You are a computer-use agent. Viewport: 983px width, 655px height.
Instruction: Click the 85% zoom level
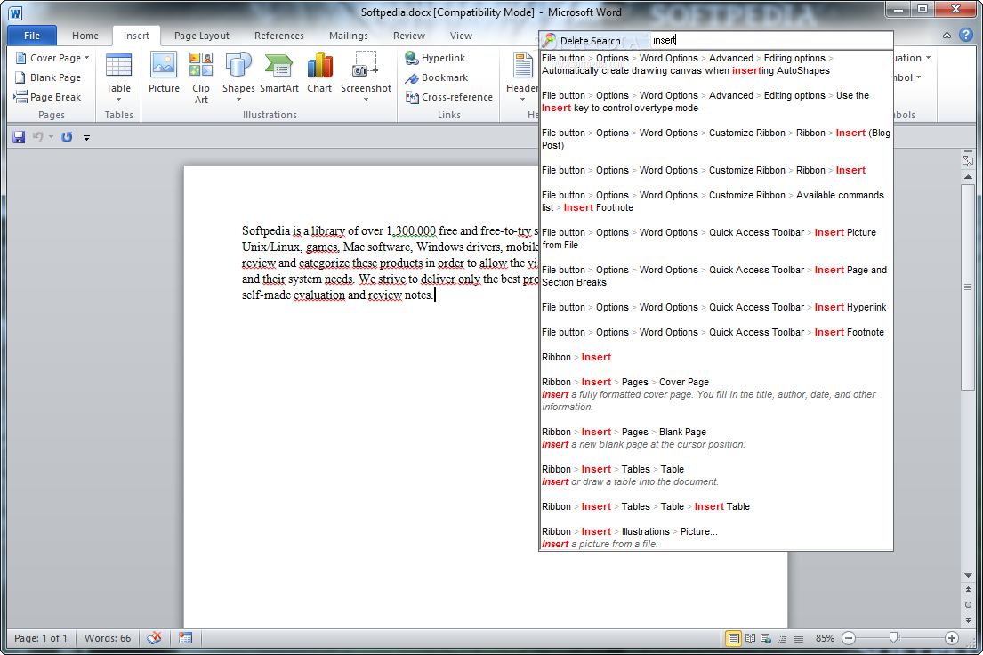pyautogui.click(x=825, y=638)
